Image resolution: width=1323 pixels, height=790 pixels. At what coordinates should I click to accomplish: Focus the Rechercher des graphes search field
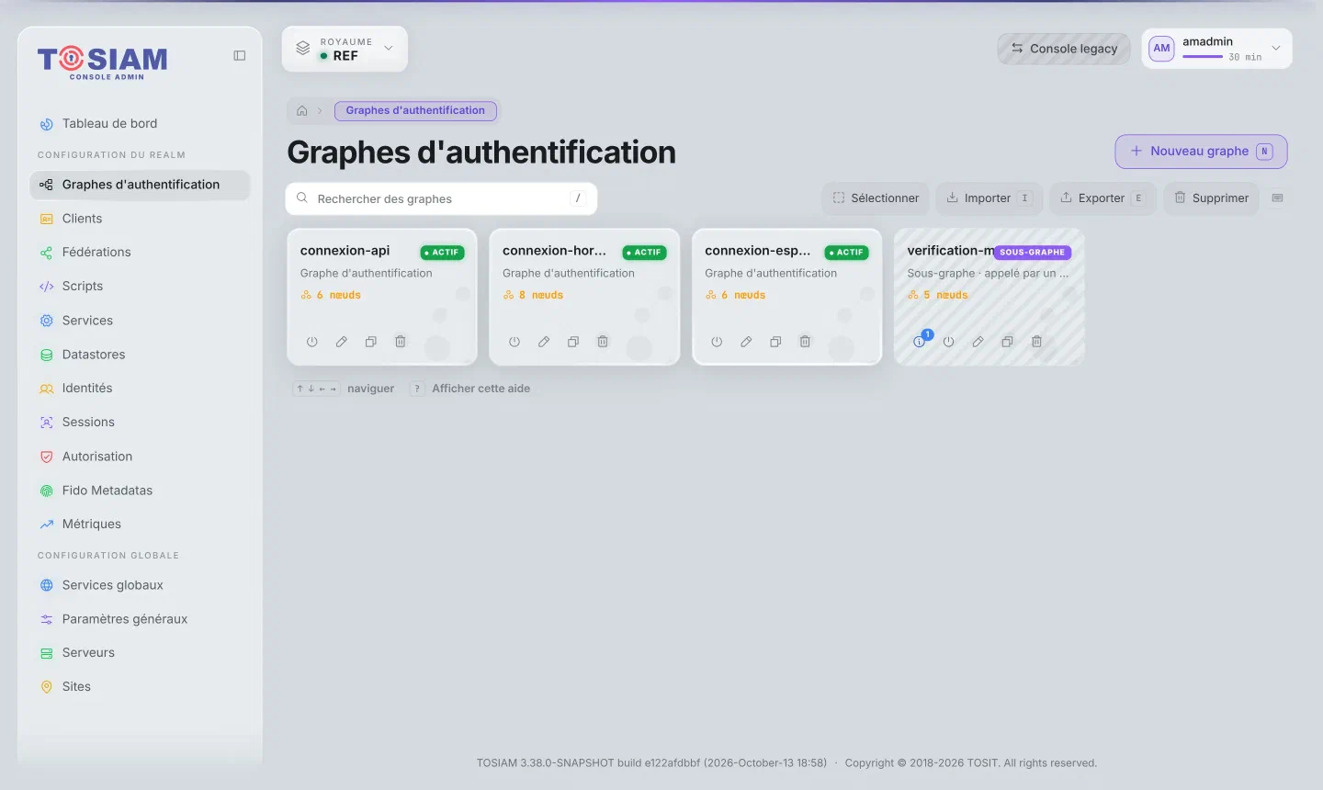pyautogui.click(x=441, y=199)
